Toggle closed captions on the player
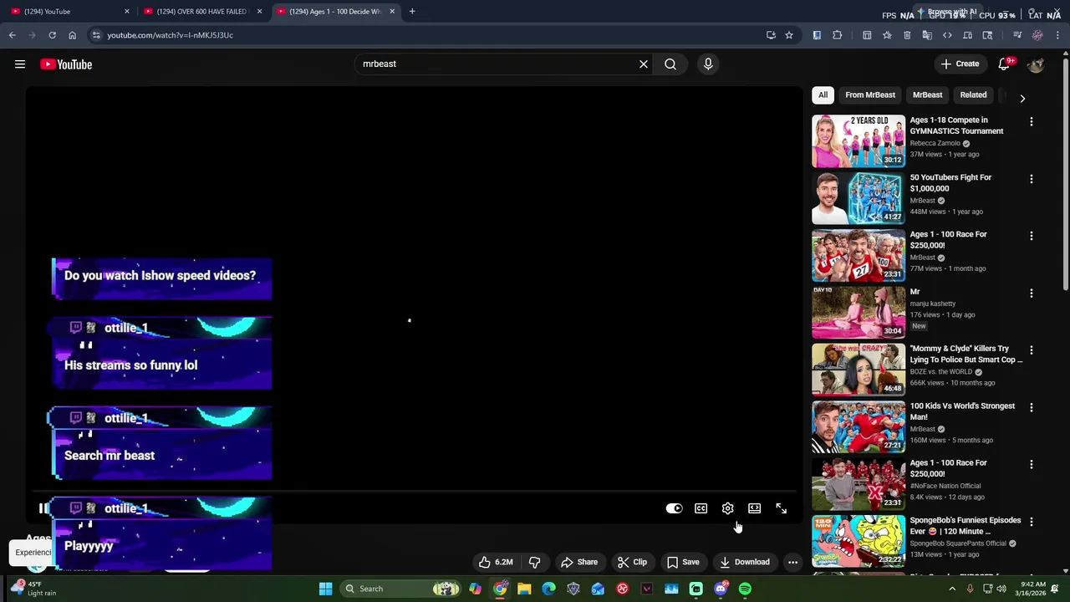Image resolution: width=1070 pixels, height=602 pixels. 701,508
